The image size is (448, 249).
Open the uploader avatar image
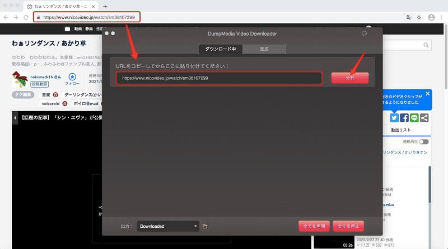pos(20,79)
